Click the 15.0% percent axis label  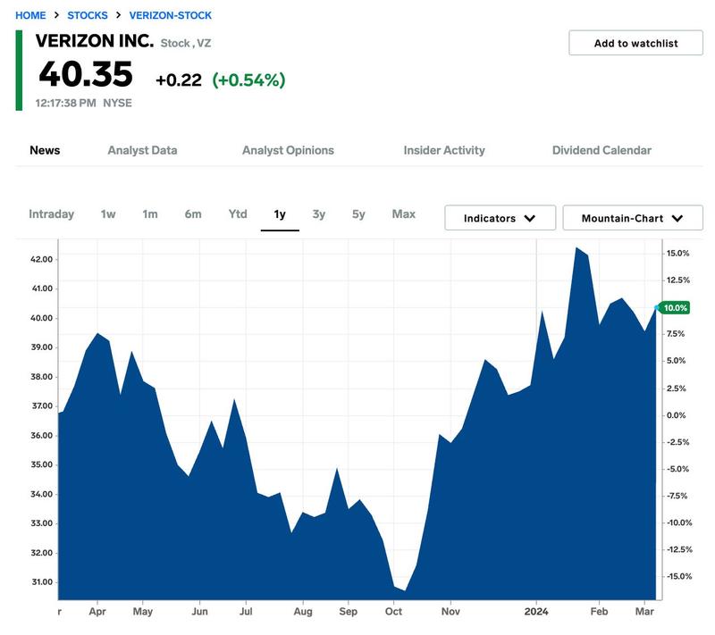[678, 254]
